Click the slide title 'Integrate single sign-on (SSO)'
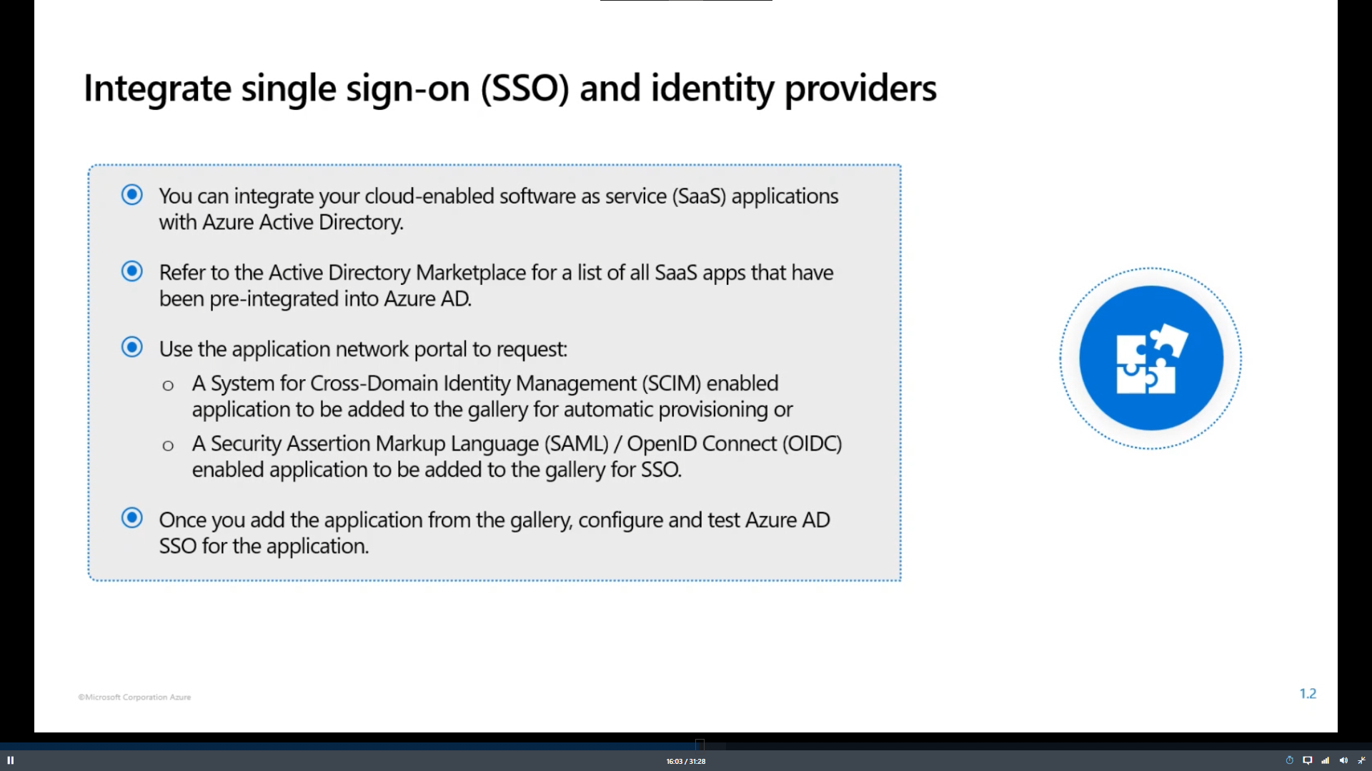Screen dimensions: 1372x771 click(x=327, y=89)
